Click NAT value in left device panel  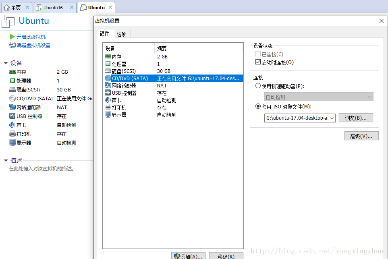point(62,108)
